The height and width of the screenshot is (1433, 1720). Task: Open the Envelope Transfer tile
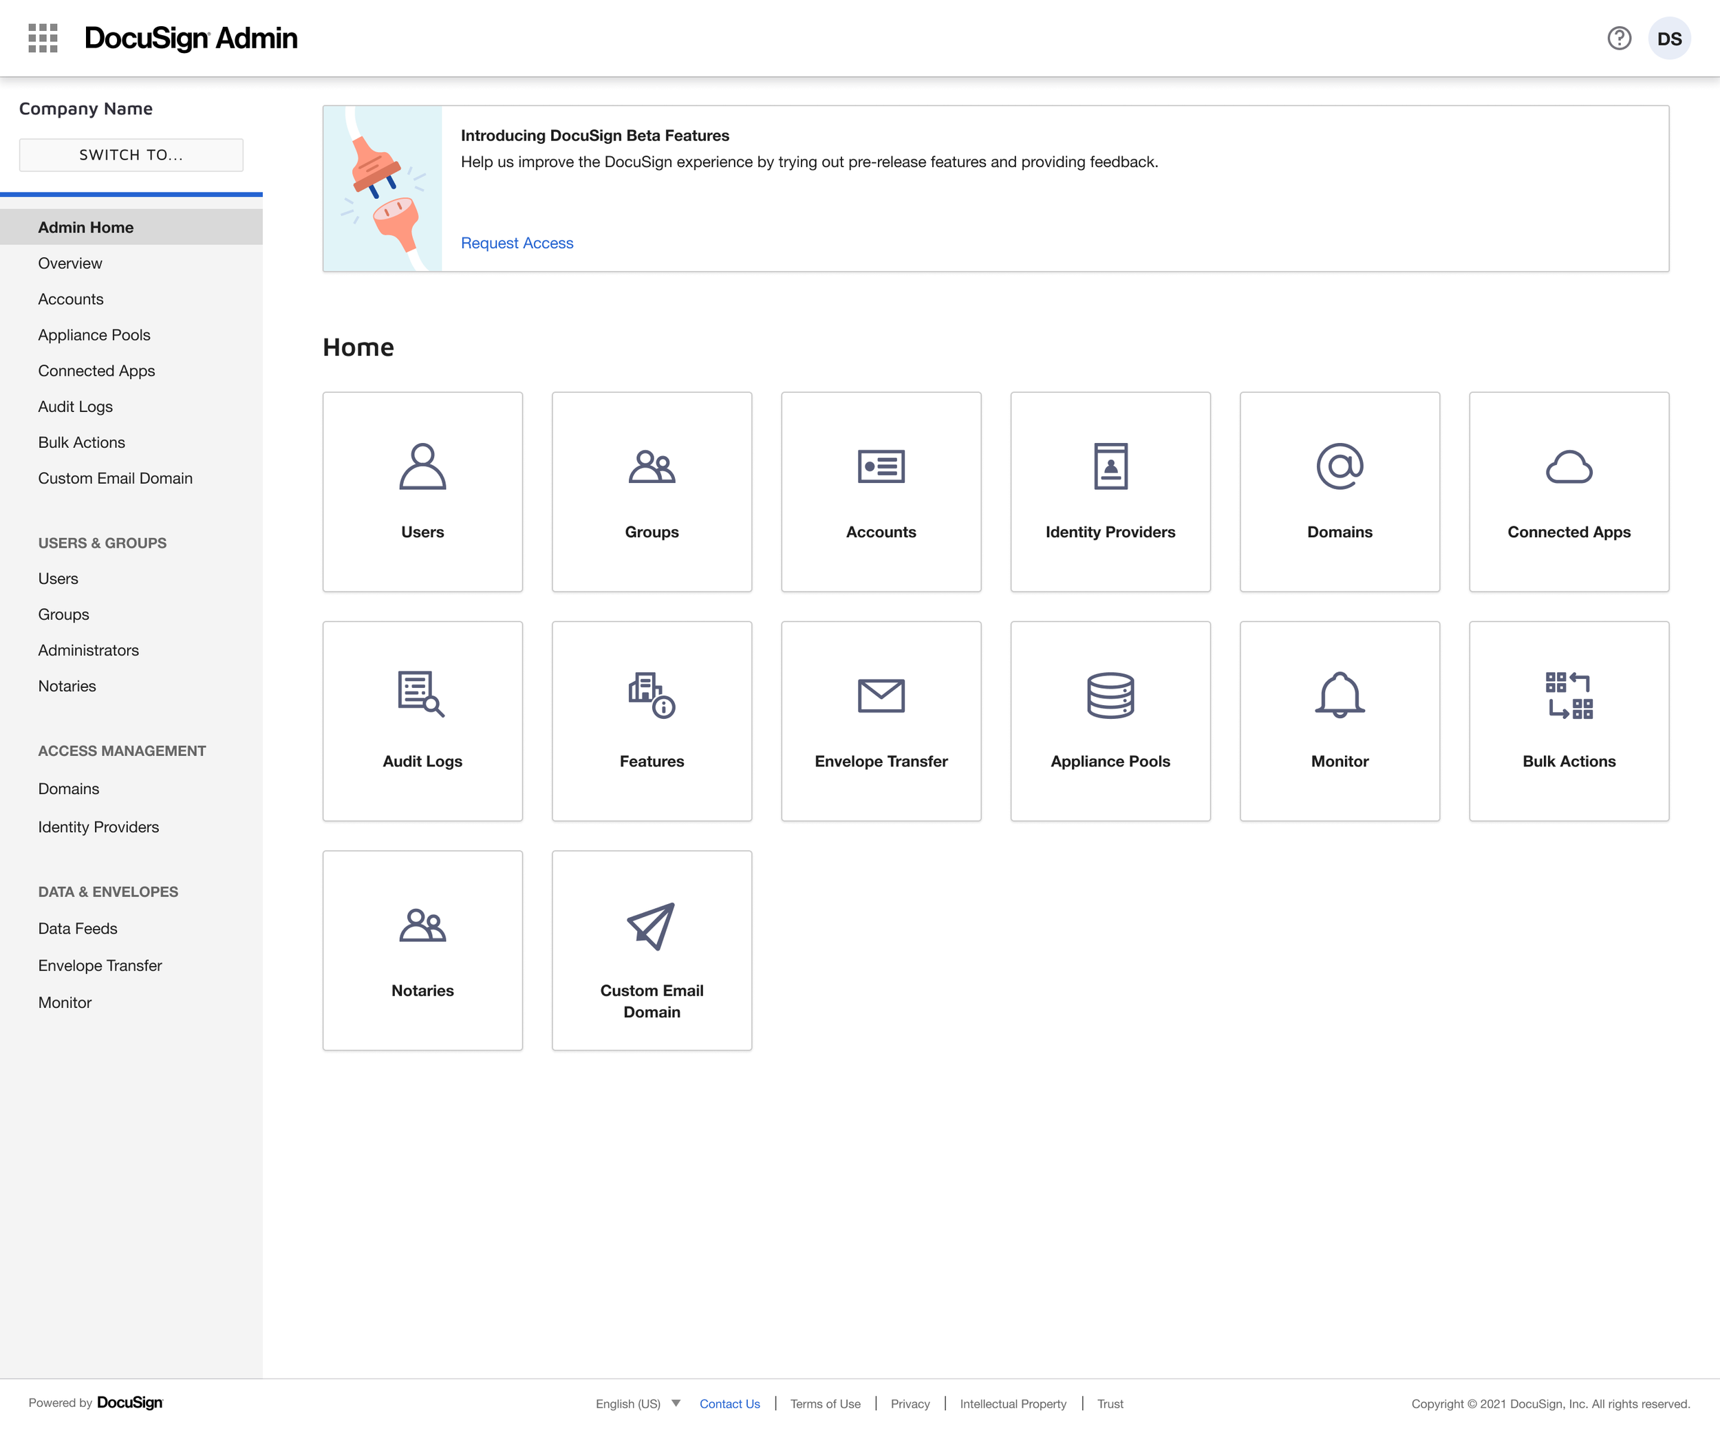(x=881, y=720)
